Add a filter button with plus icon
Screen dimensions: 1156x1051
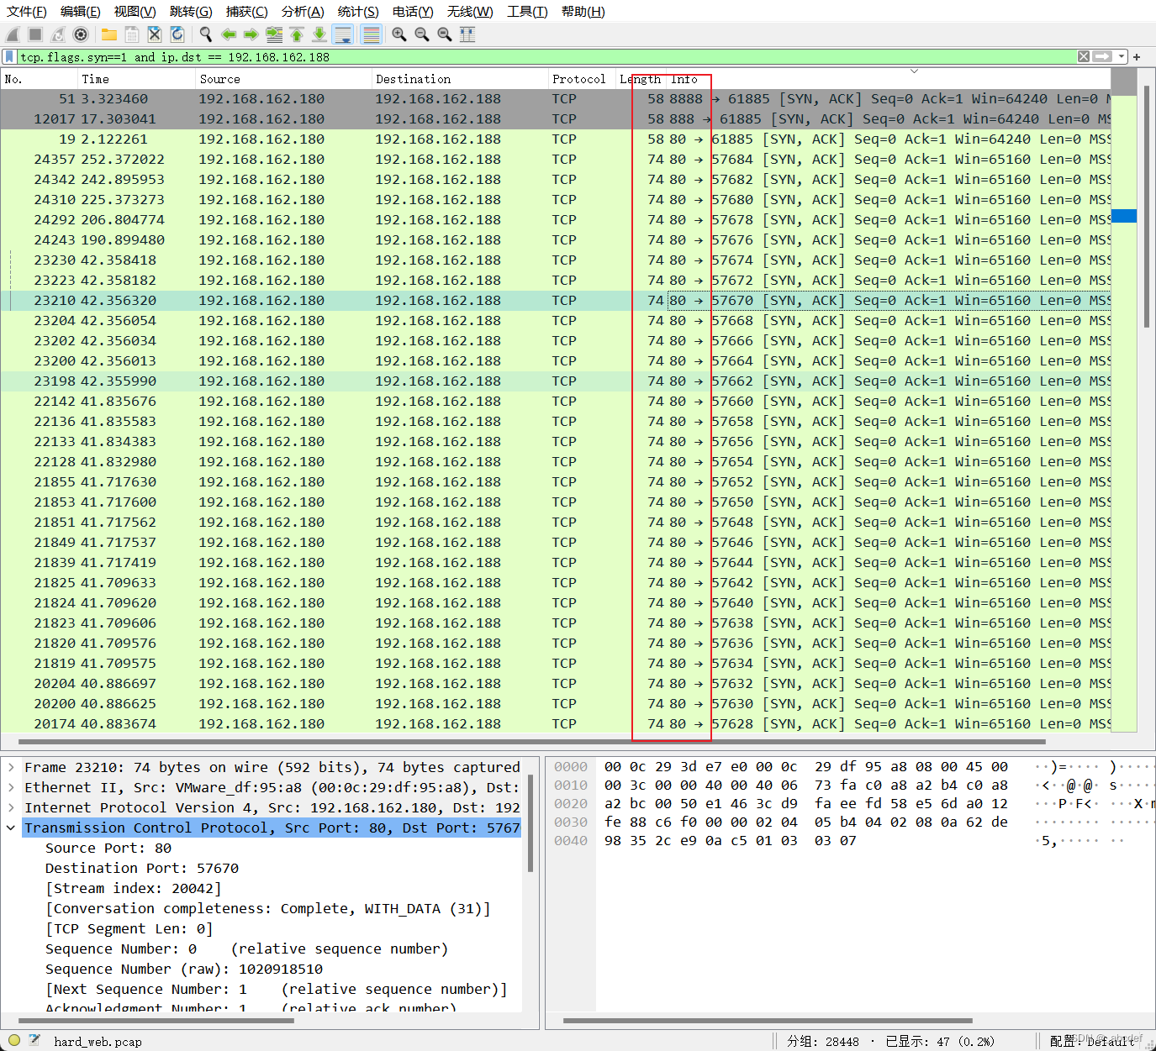pos(1137,57)
